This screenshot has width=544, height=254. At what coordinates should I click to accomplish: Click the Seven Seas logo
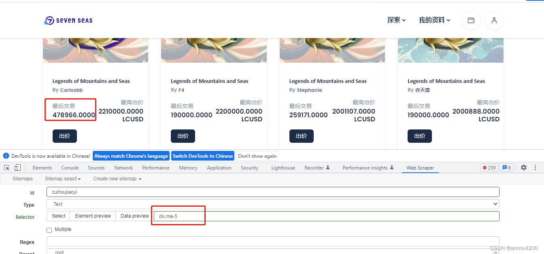point(68,20)
